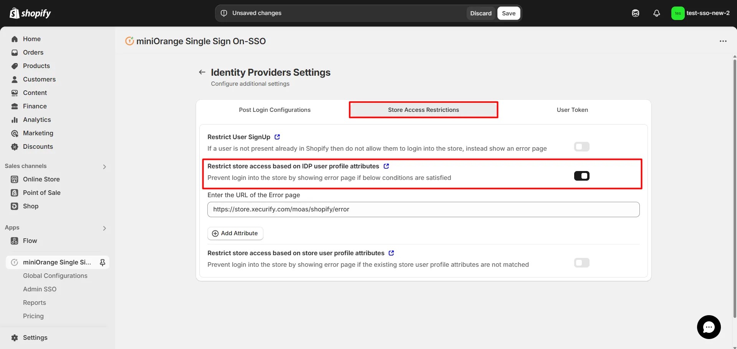737x349 pixels.
Task: Click the Add Attribute button
Action: pos(235,233)
